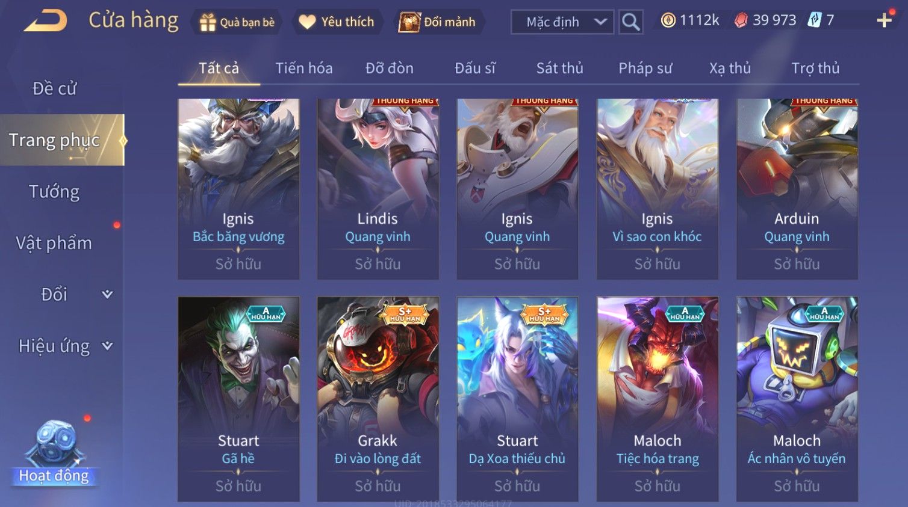Open the Tướng sidebar menu
908x507 pixels.
54,192
